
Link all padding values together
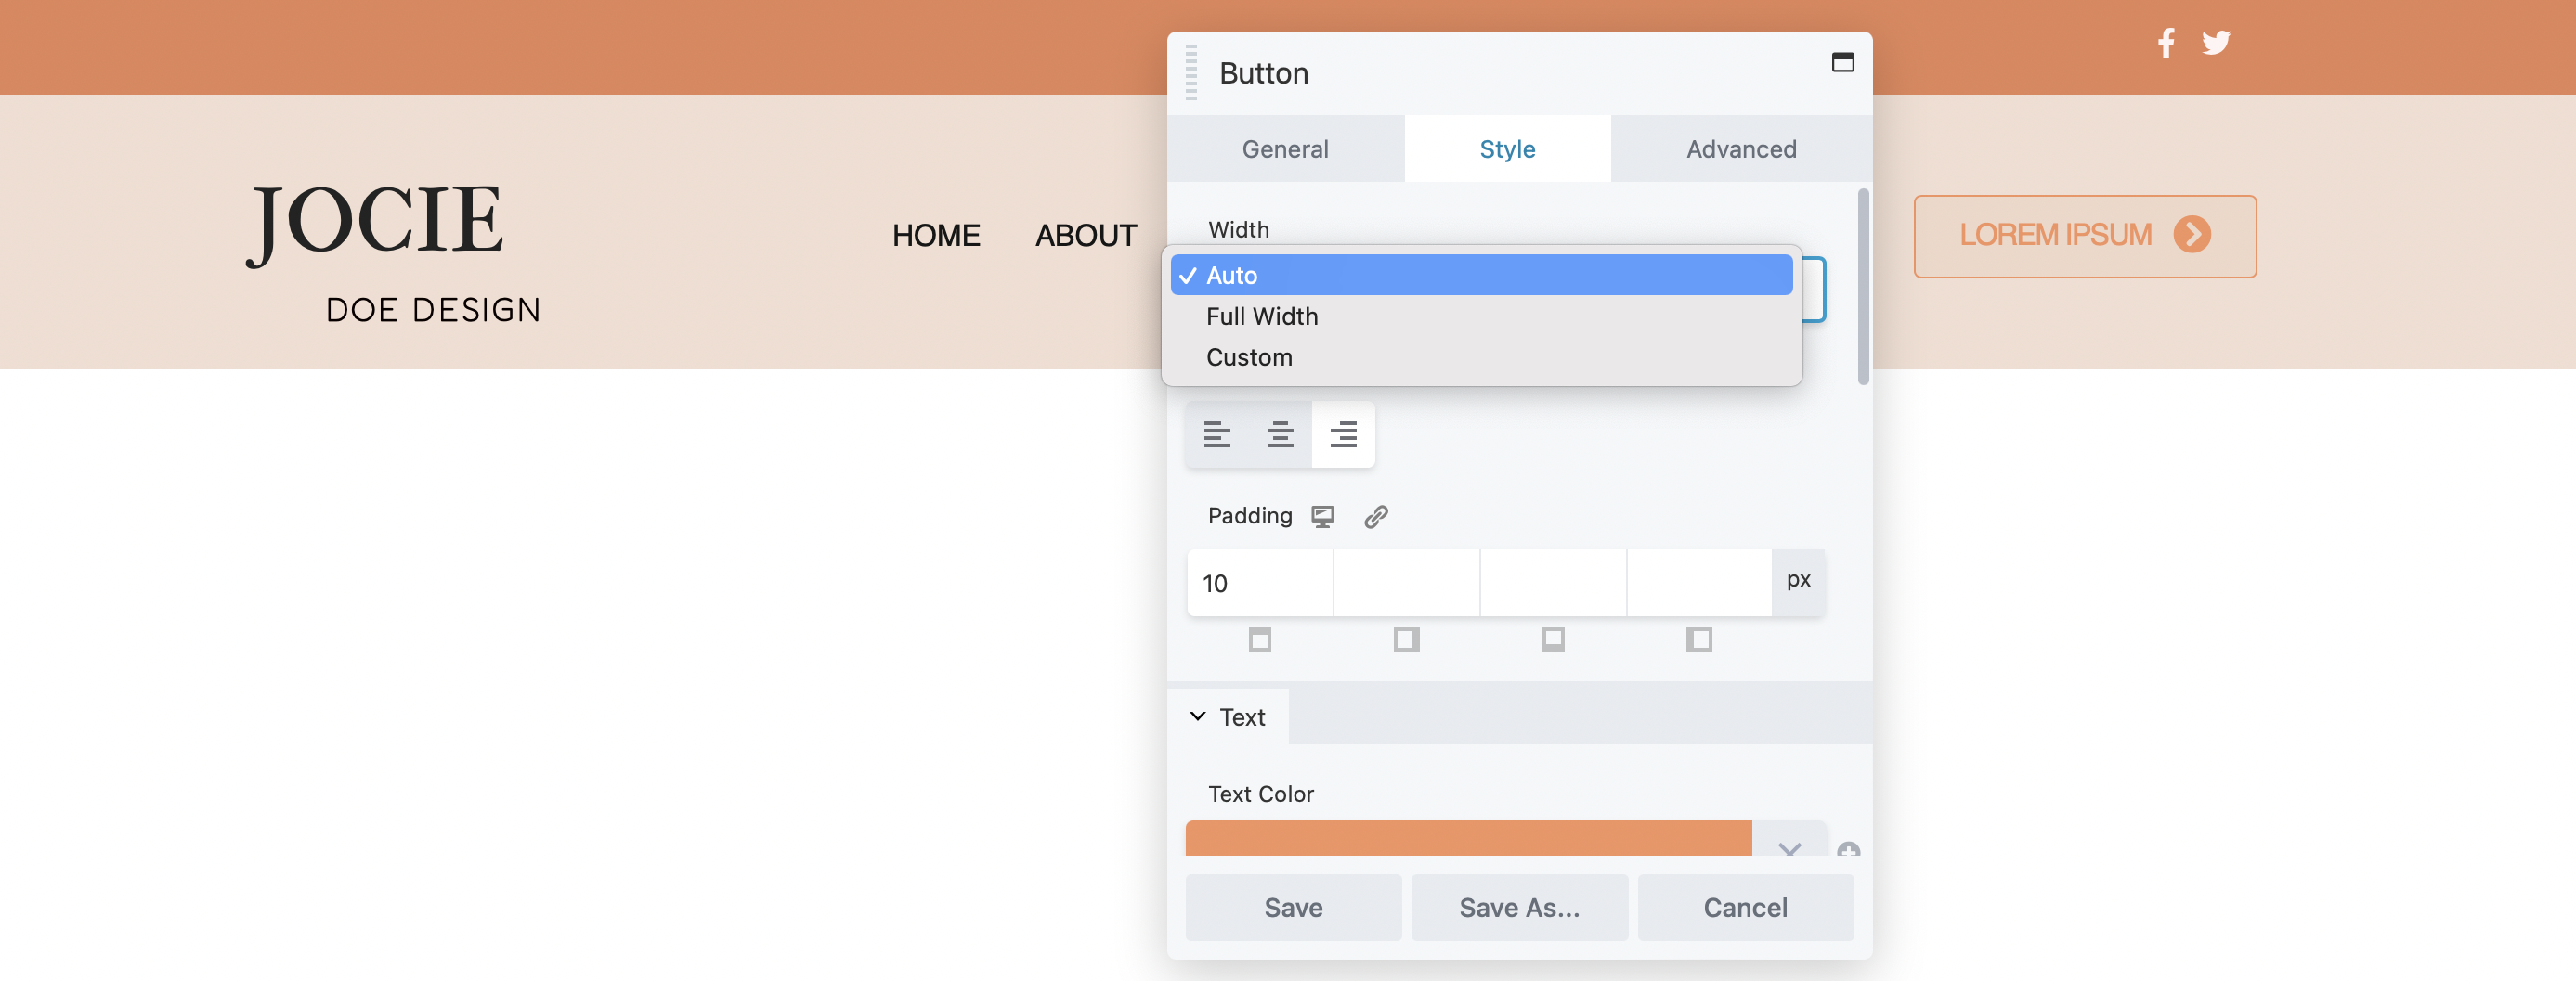pyautogui.click(x=1376, y=516)
